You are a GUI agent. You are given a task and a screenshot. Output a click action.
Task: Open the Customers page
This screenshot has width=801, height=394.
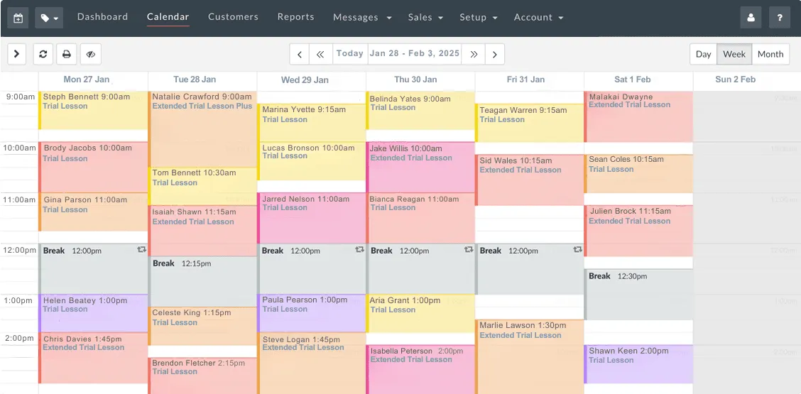(233, 17)
